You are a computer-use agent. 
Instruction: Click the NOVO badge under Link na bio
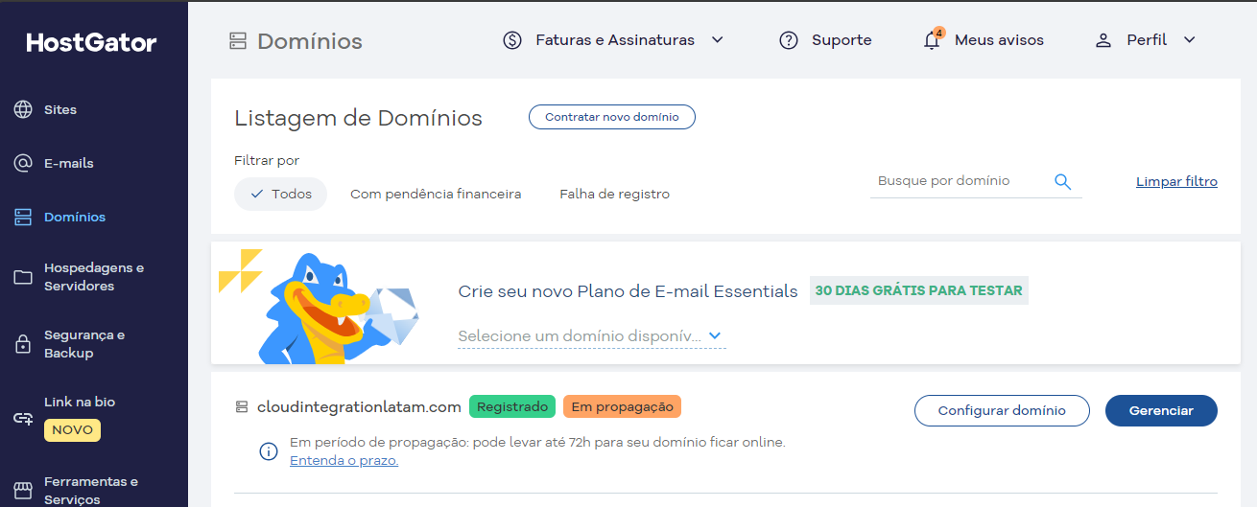coord(72,430)
